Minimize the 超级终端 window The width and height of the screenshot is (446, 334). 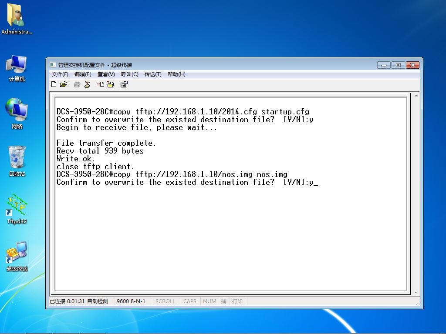384,65
